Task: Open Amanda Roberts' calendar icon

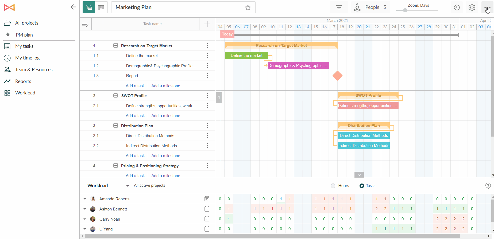Action: pyautogui.click(x=207, y=199)
